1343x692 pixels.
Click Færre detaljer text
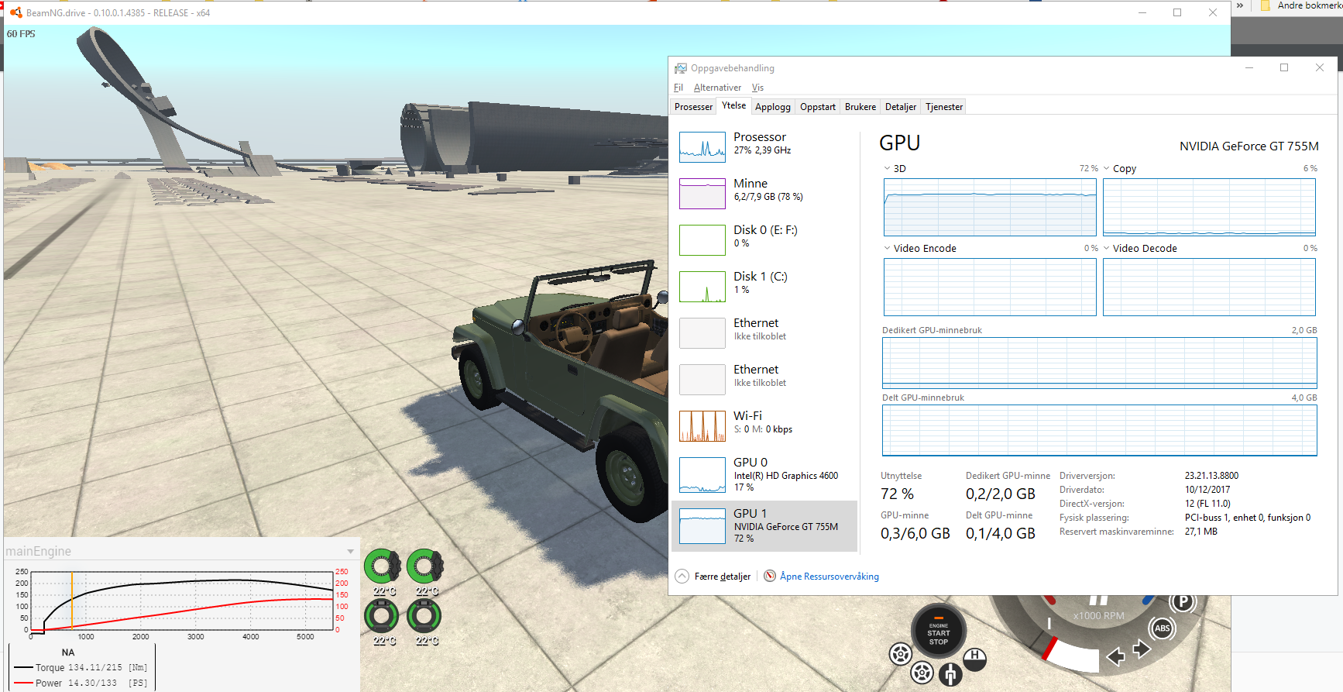(723, 577)
